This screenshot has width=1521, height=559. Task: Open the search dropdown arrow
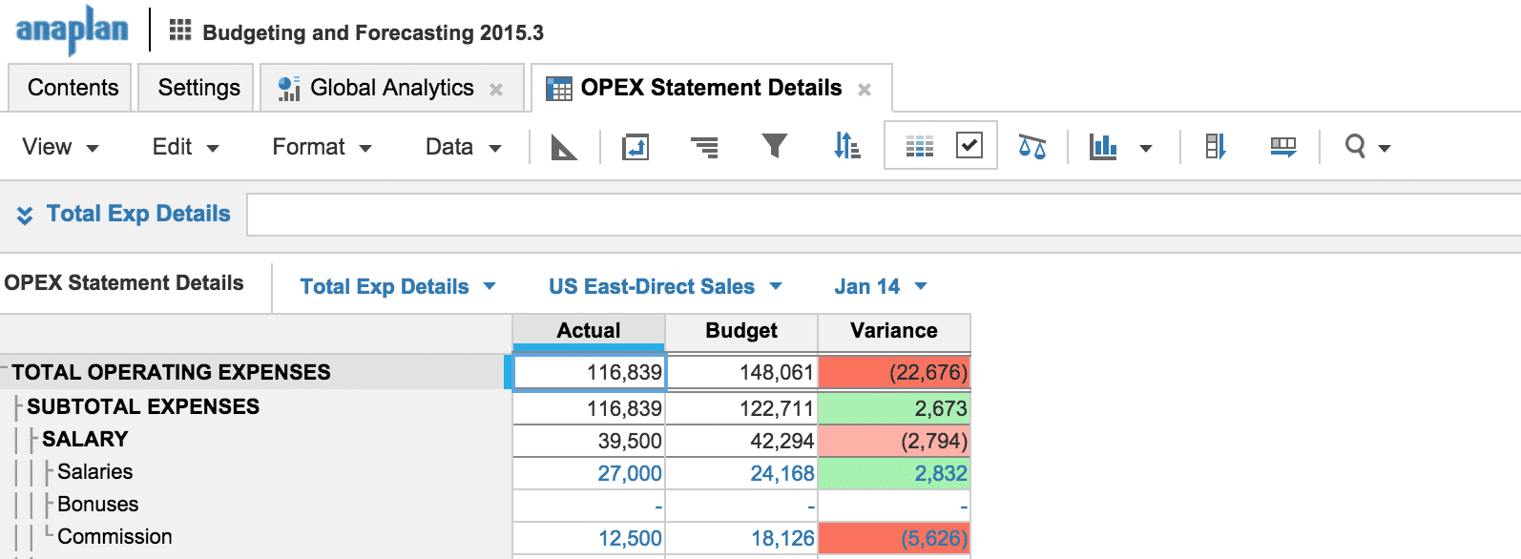(1385, 148)
